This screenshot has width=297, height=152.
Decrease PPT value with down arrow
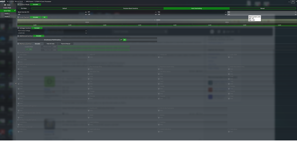click(x=156, y=14)
